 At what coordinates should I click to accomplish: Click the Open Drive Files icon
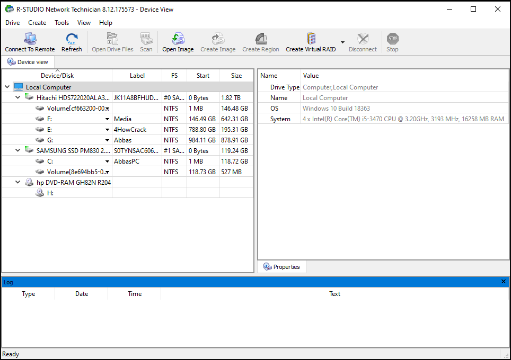tap(112, 39)
